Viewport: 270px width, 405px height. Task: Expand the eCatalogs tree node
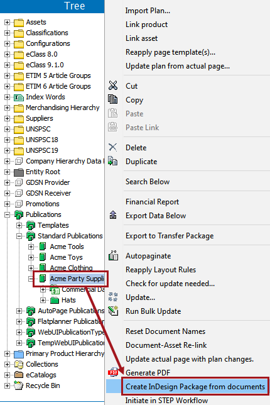coord(7,375)
